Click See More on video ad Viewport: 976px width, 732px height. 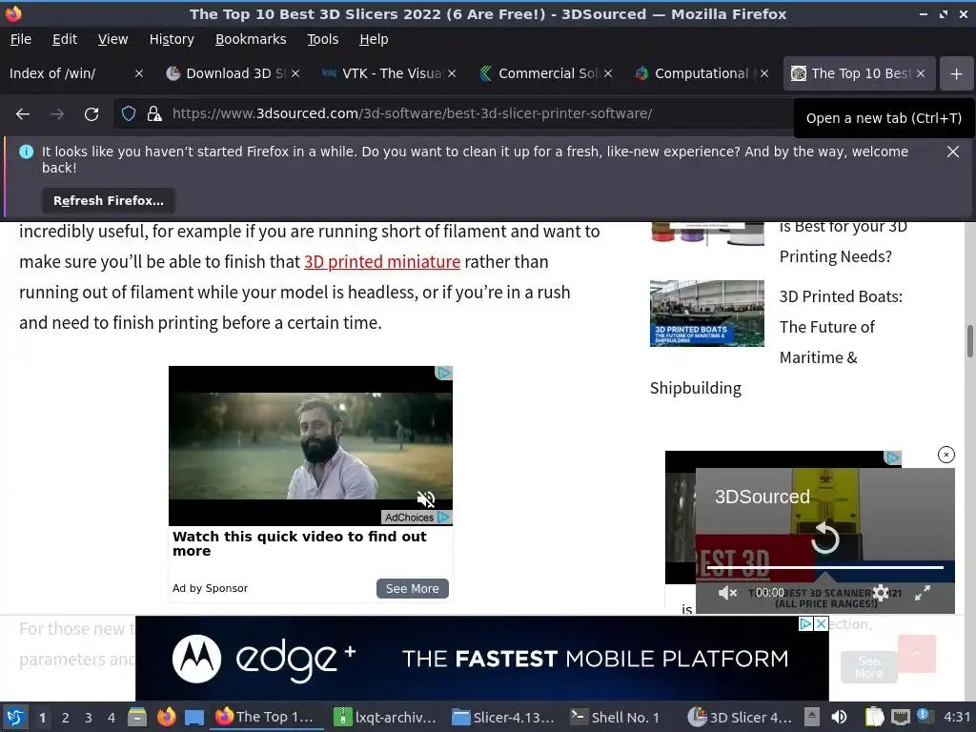[x=412, y=588]
